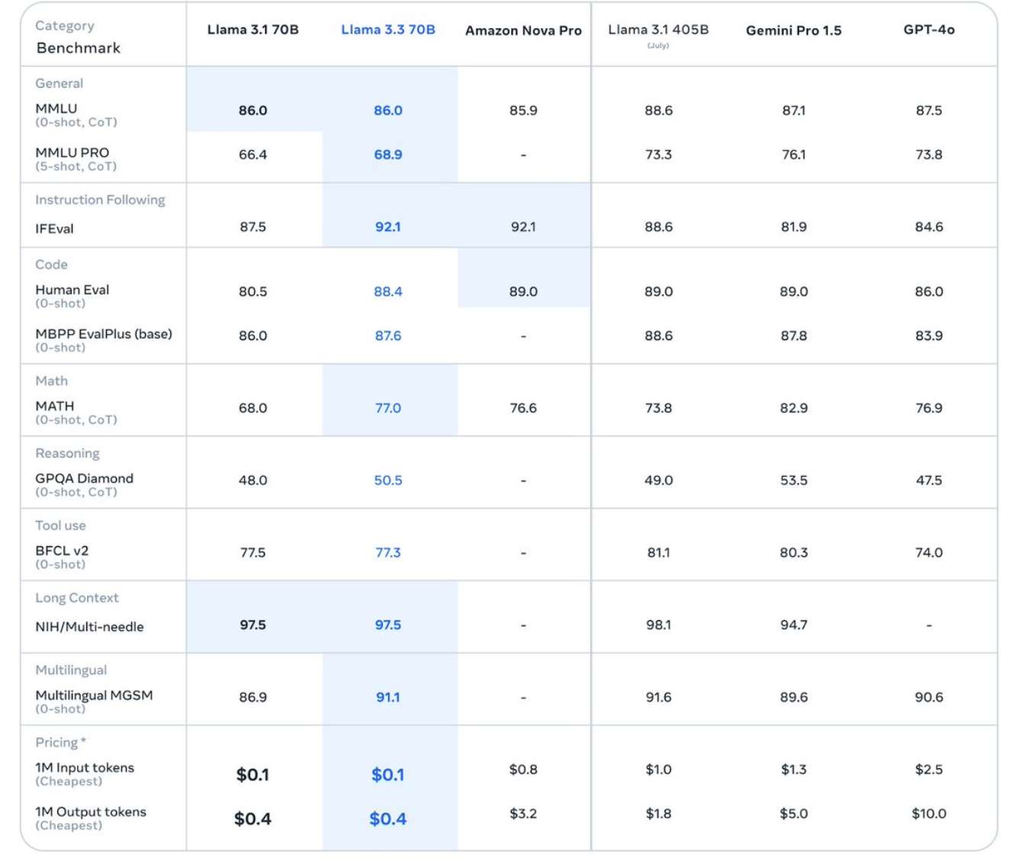Click the Multilingual MGSM row label
This screenshot has height=859, width=1015.
coord(94,695)
